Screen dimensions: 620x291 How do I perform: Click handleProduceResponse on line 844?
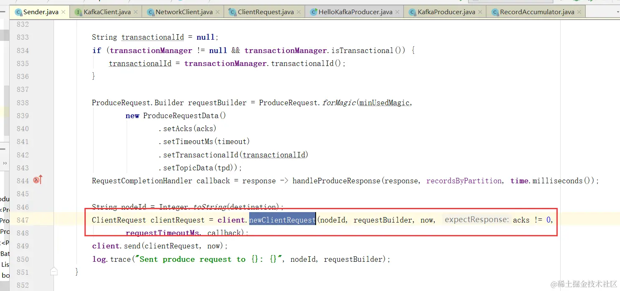pos(337,181)
